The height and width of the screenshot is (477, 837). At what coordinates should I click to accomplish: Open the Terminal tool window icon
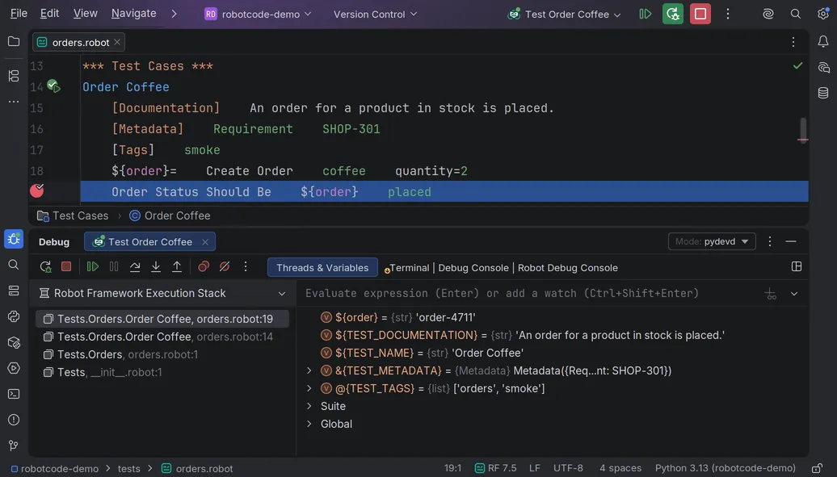pyautogui.click(x=14, y=394)
